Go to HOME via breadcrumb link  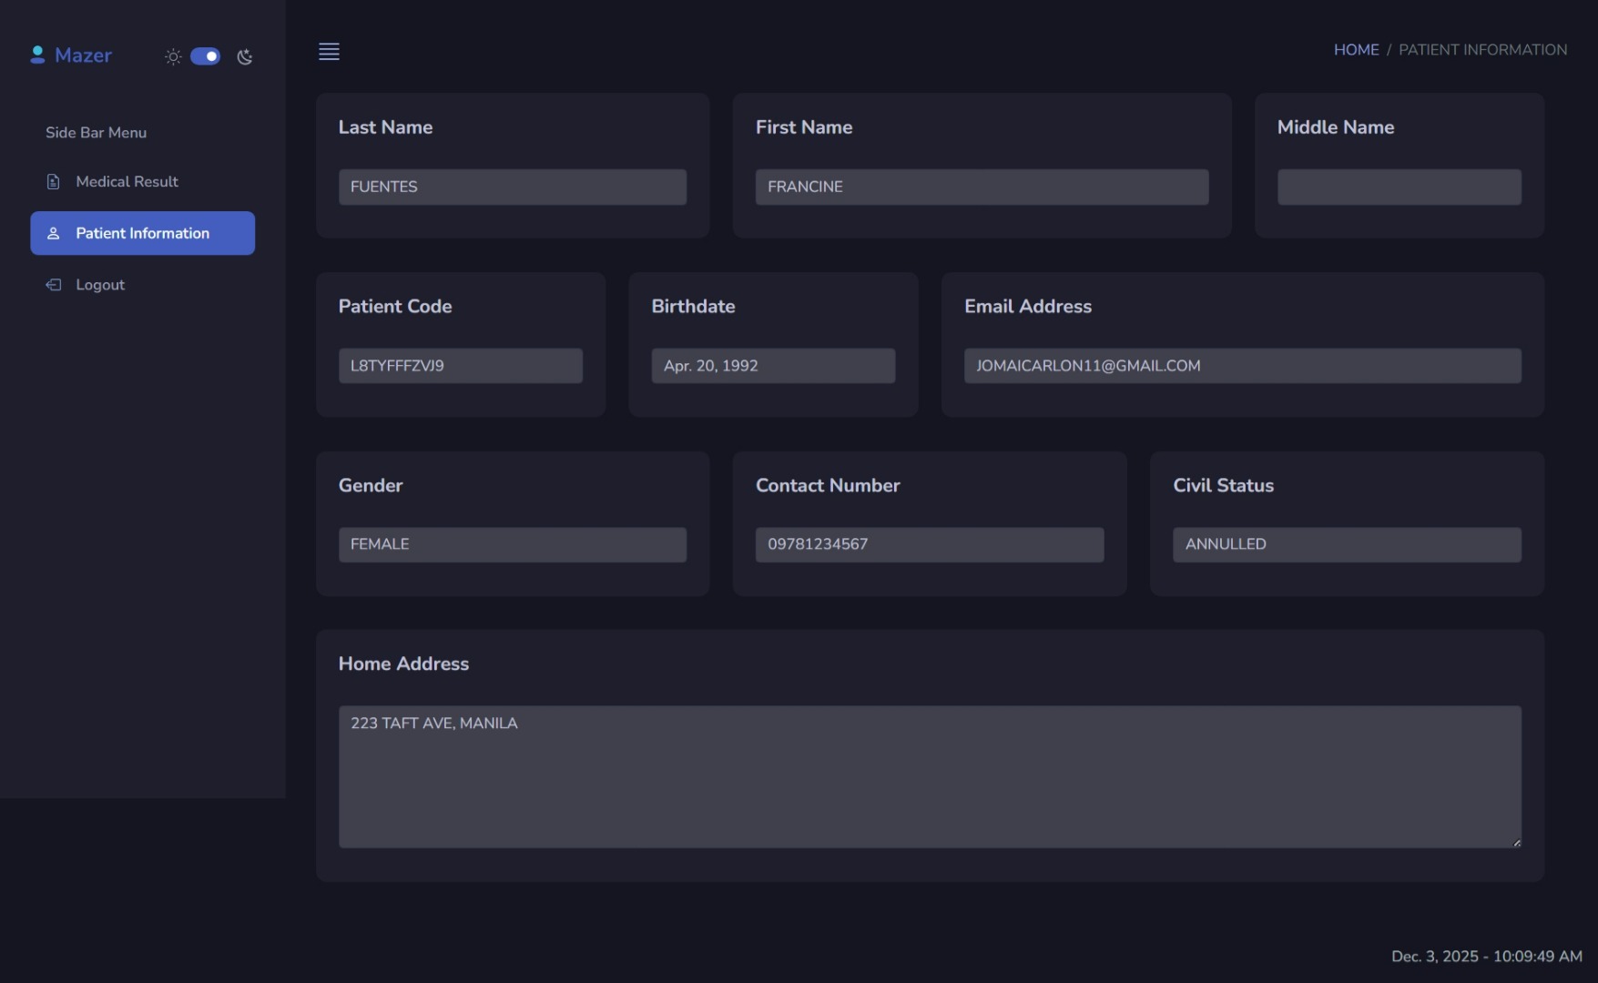tap(1356, 50)
